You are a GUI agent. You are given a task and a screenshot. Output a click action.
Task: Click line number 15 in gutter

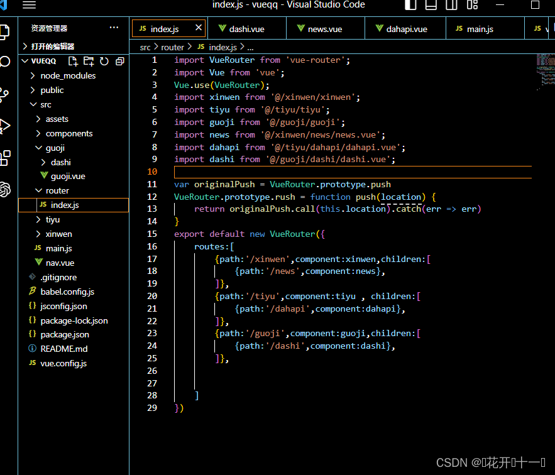coord(152,234)
